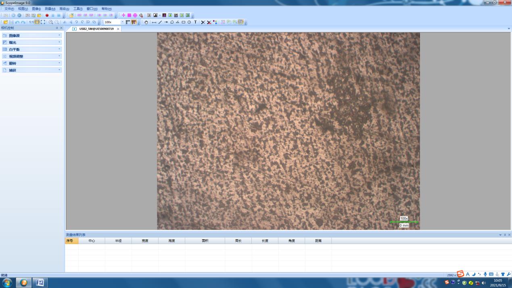Viewport: 512px width, 288px height.
Task: Select the rectangle measurement tool
Action: [184, 22]
